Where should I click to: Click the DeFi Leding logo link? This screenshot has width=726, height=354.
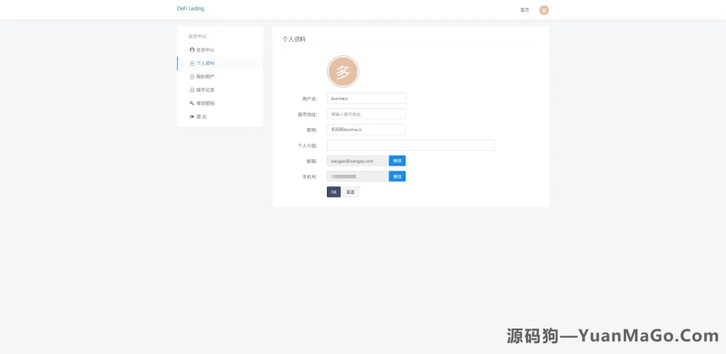click(190, 8)
